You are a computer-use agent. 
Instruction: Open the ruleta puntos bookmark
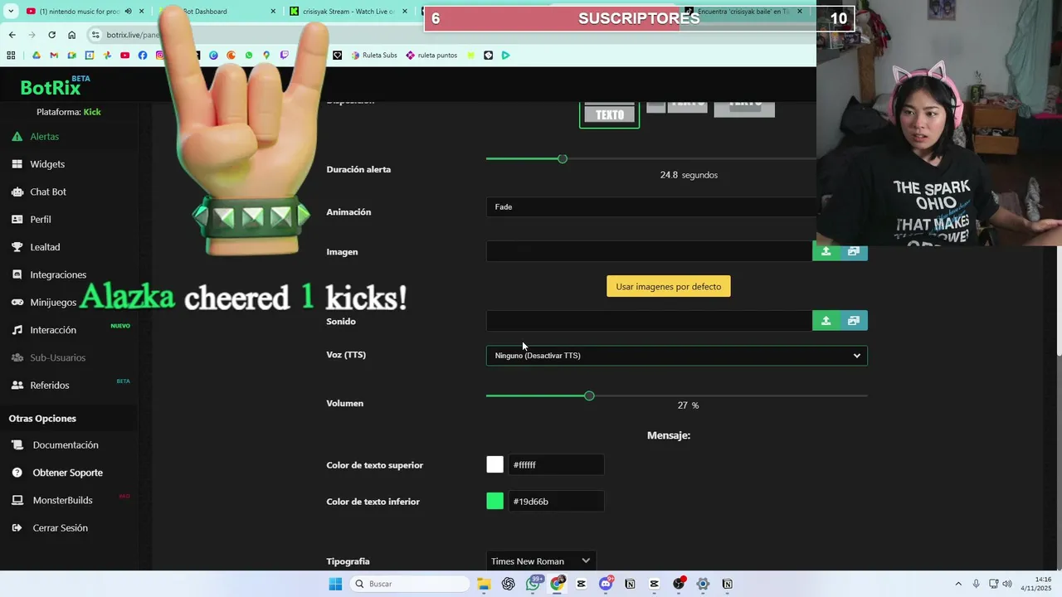tap(431, 56)
